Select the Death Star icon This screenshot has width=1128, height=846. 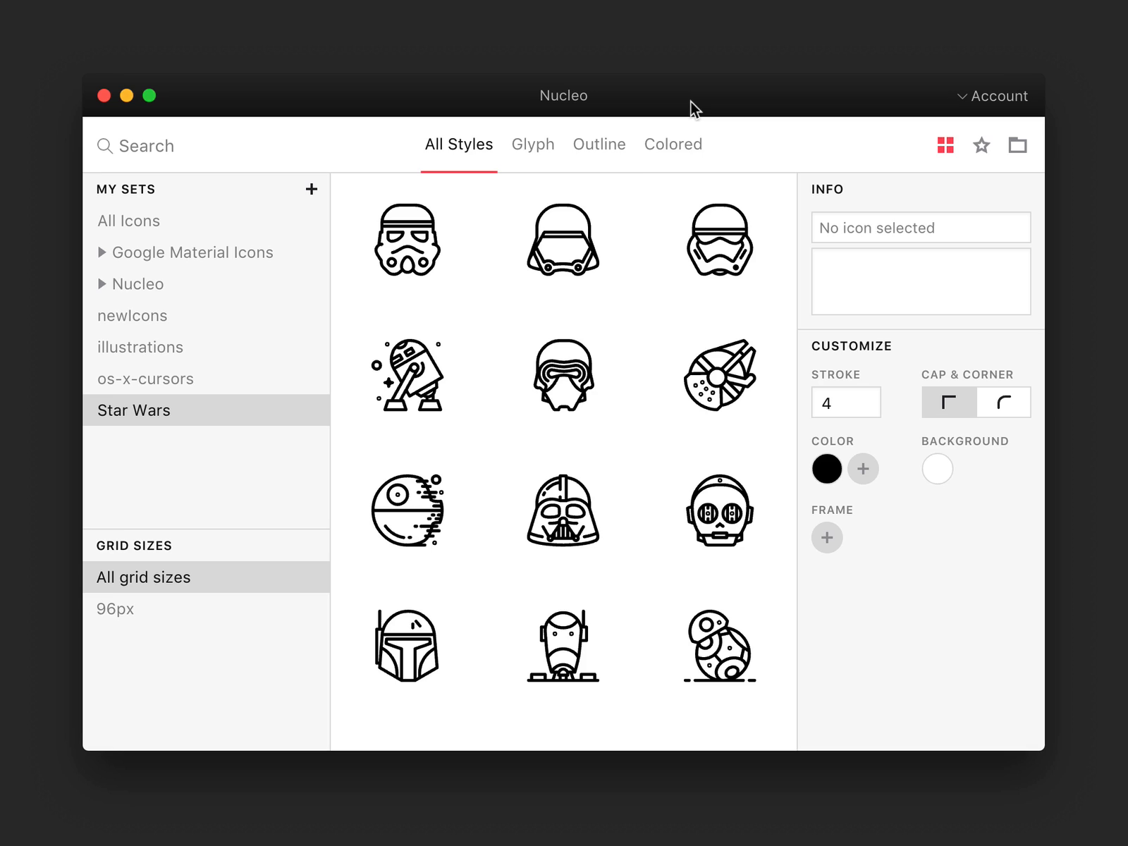(407, 510)
